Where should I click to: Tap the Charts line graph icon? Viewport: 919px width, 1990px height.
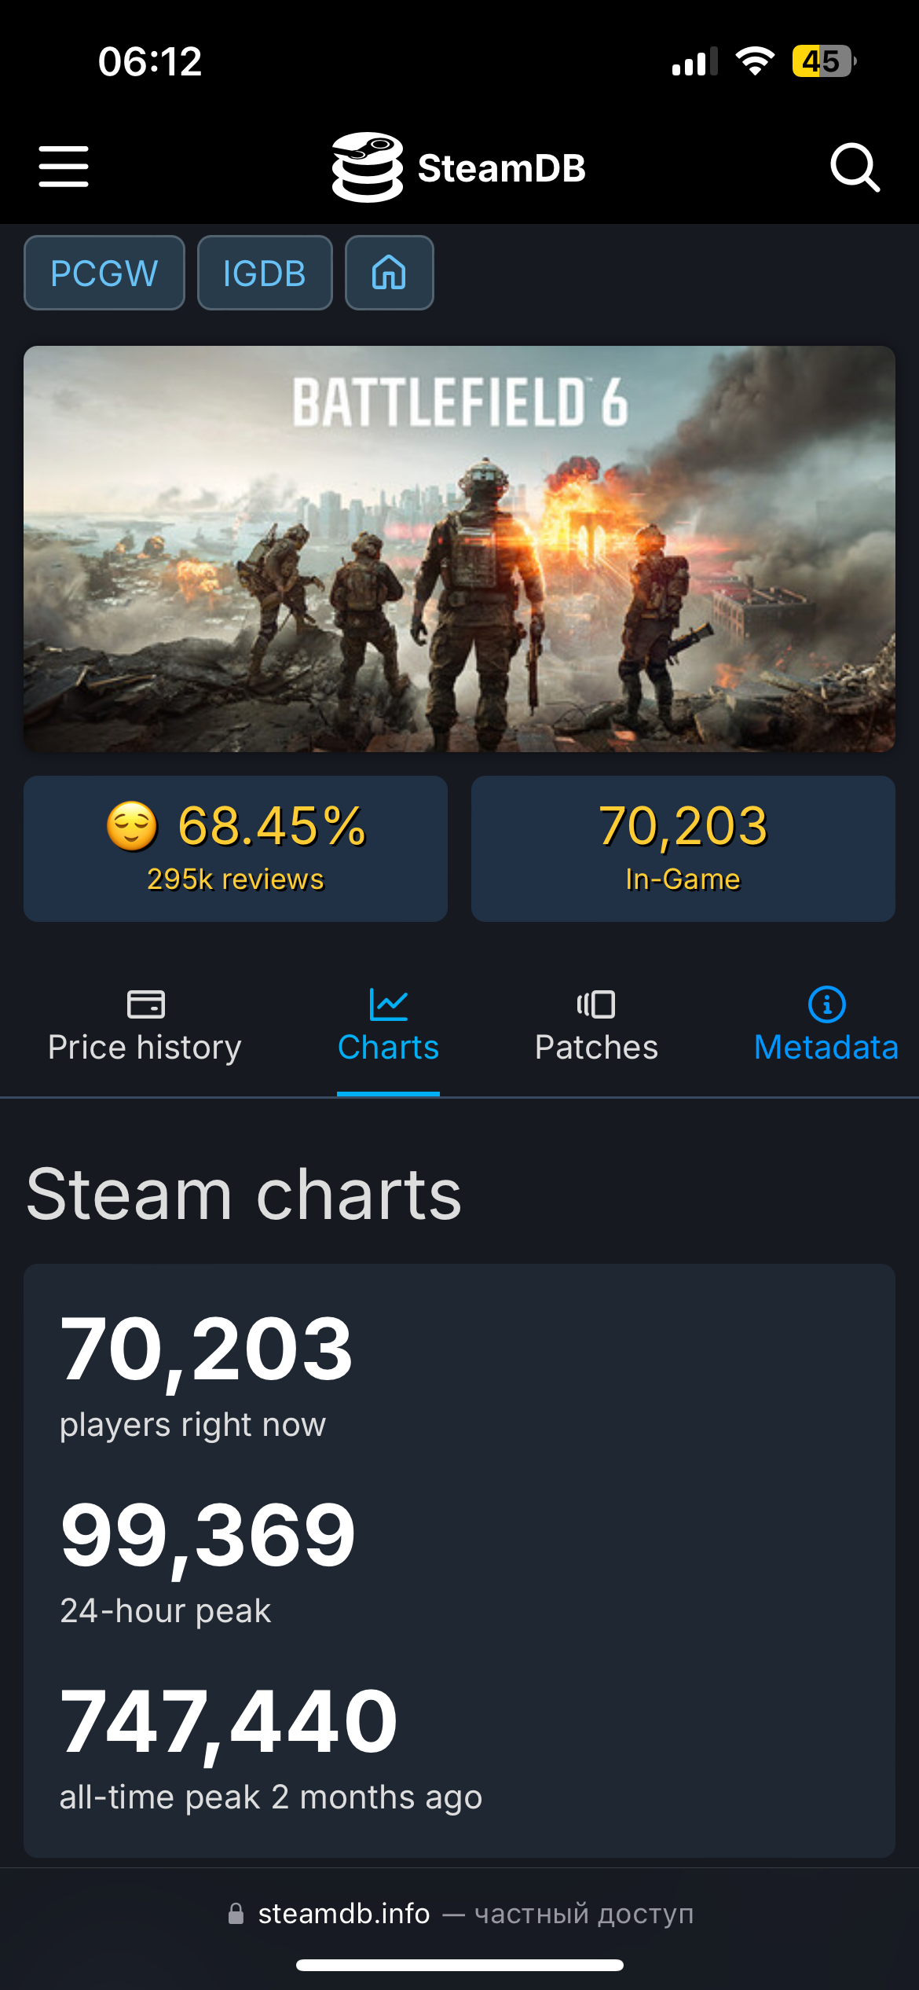(388, 1004)
